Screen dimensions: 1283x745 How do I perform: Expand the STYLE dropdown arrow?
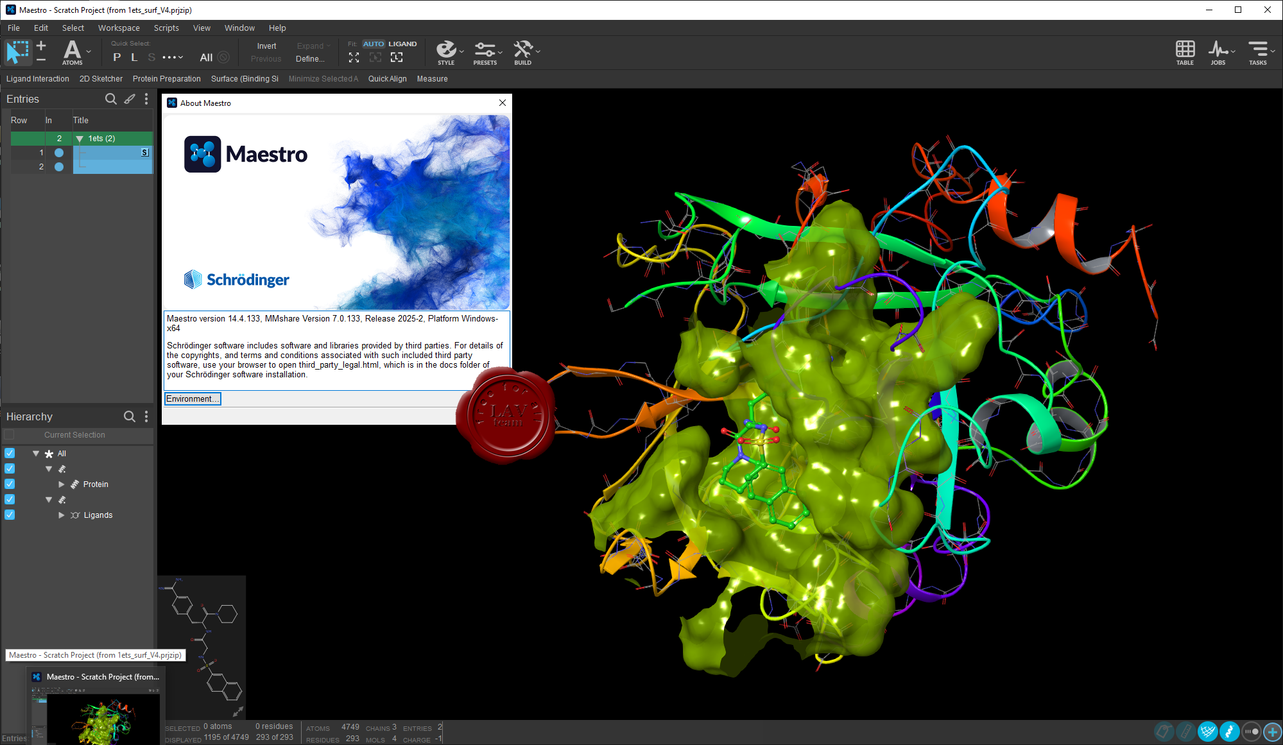[461, 51]
